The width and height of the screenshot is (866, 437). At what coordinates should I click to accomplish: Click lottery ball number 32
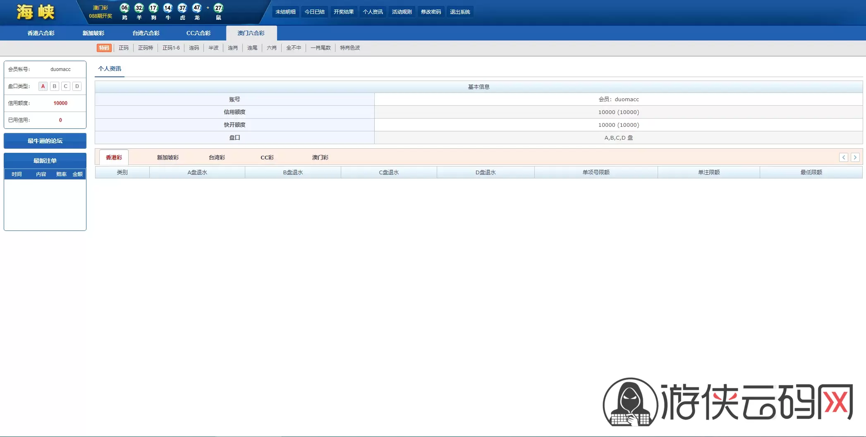pos(139,8)
